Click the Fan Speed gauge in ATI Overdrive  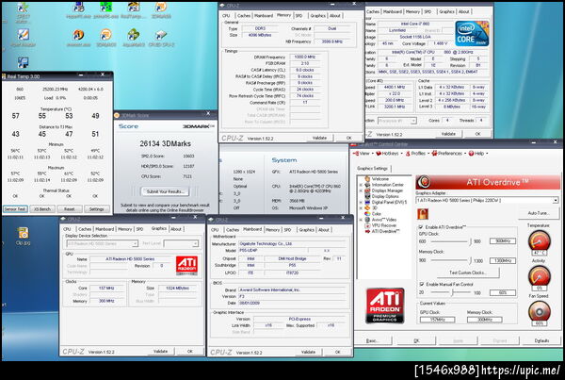tap(539, 312)
